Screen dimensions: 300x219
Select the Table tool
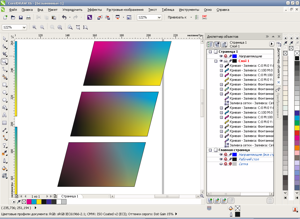pyautogui.click(x=4, y=123)
